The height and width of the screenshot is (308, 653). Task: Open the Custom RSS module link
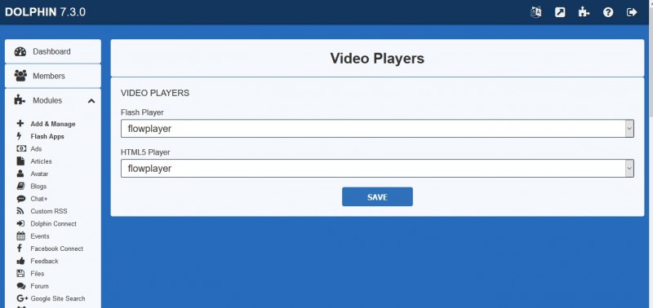pos(49,211)
